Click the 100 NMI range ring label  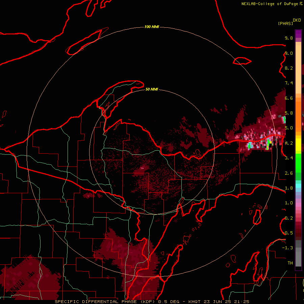pyautogui.click(x=152, y=27)
